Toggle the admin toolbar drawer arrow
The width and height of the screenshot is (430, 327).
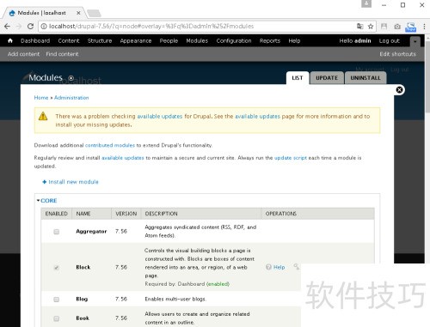coord(415,41)
